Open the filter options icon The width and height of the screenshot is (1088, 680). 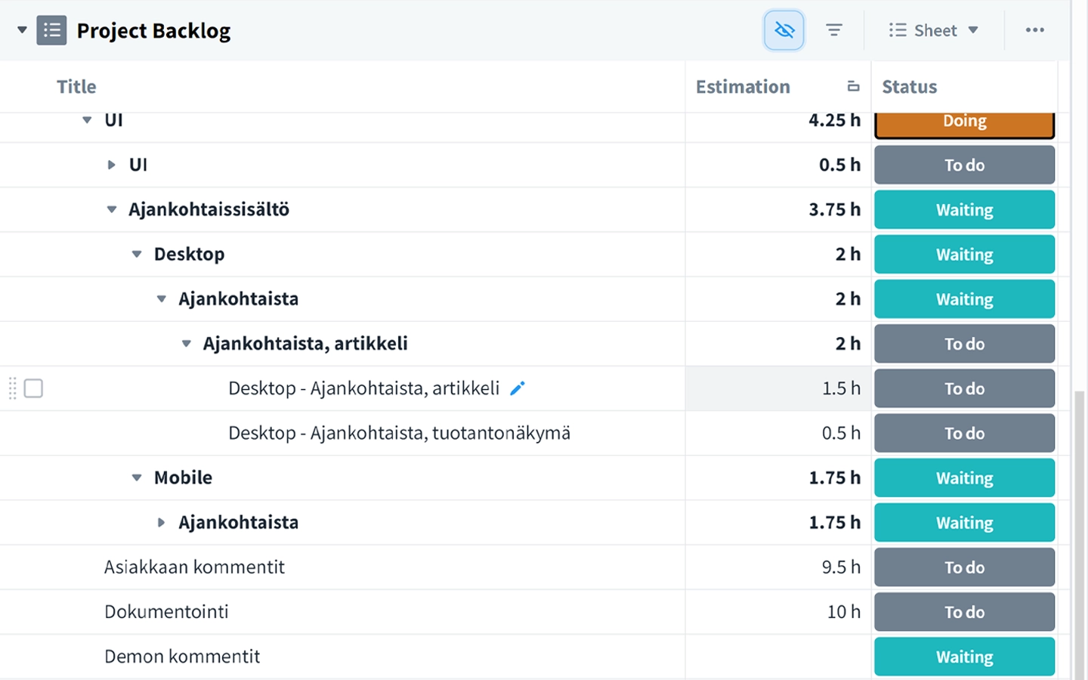[x=833, y=30]
